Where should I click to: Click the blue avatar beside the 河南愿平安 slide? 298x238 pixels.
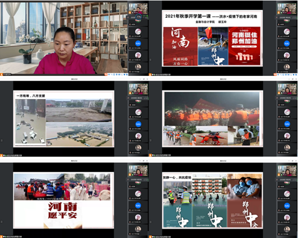(138, 206)
